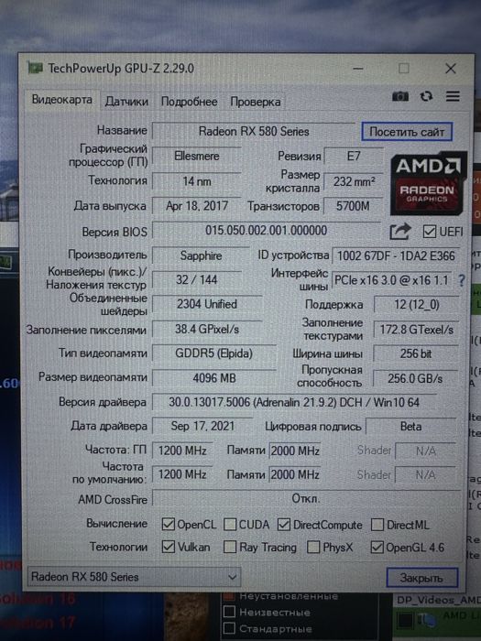Click the 32 / 144 ROPs/TMUs field
481x641 pixels.
pyautogui.click(x=197, y=280)
